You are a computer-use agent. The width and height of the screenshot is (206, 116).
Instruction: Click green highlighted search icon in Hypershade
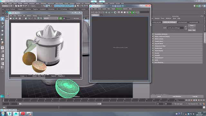point(130,12)
